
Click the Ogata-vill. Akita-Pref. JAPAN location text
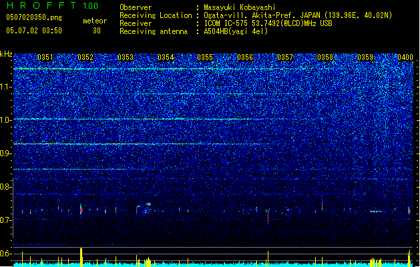click(298, 15)
